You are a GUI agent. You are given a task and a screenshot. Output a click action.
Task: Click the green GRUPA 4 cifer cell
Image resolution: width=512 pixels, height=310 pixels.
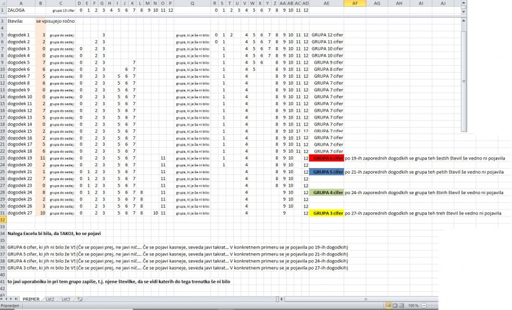coord(327,192)
